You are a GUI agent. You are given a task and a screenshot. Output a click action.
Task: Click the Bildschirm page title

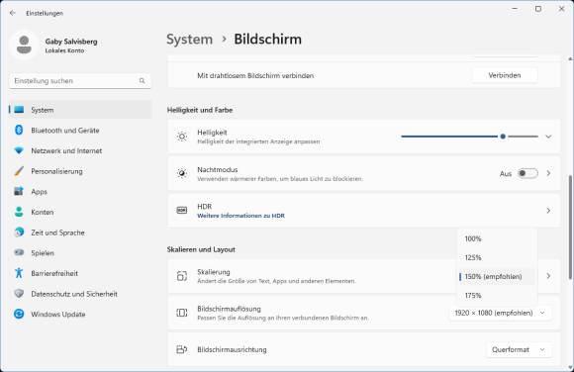point(267,40)
